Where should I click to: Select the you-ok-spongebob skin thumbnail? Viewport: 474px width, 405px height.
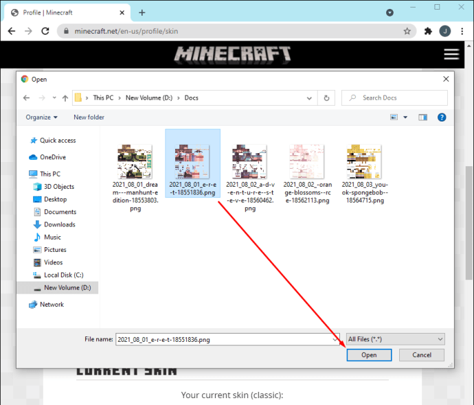click(364, 161)
